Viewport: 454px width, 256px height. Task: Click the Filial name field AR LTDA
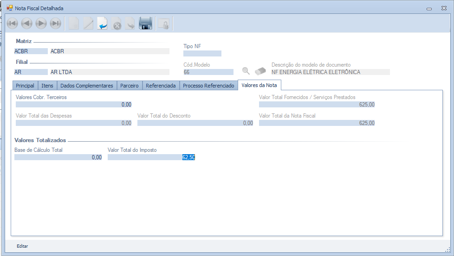click(110, 72)
